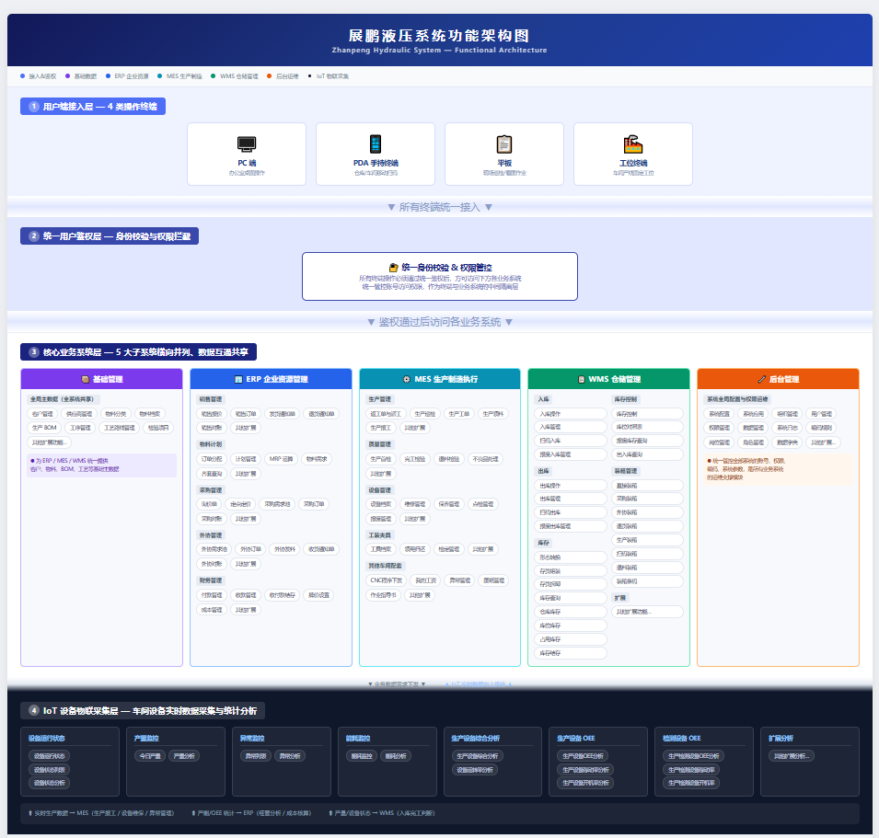
Task: Click the MES 生产制造 legend label
Action: [x=184, y=76]
